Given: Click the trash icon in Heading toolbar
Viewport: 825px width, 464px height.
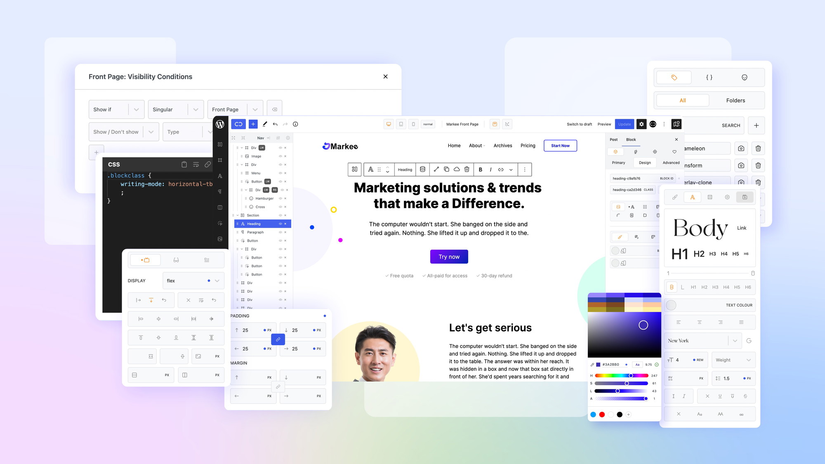Looking at the screenshot, I should [467, 169].
